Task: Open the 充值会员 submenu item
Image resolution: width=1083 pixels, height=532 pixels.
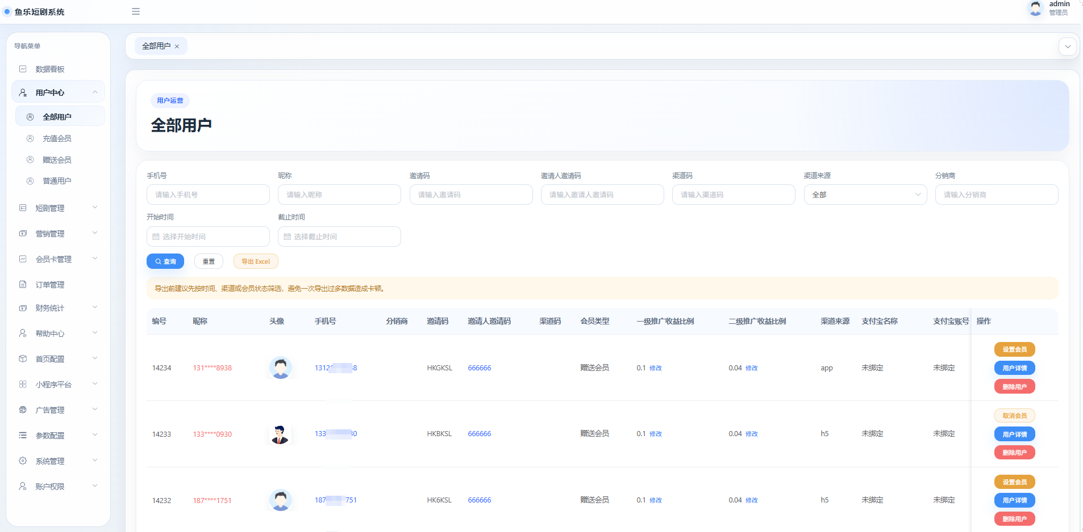Action: click(x=57, y=138)
